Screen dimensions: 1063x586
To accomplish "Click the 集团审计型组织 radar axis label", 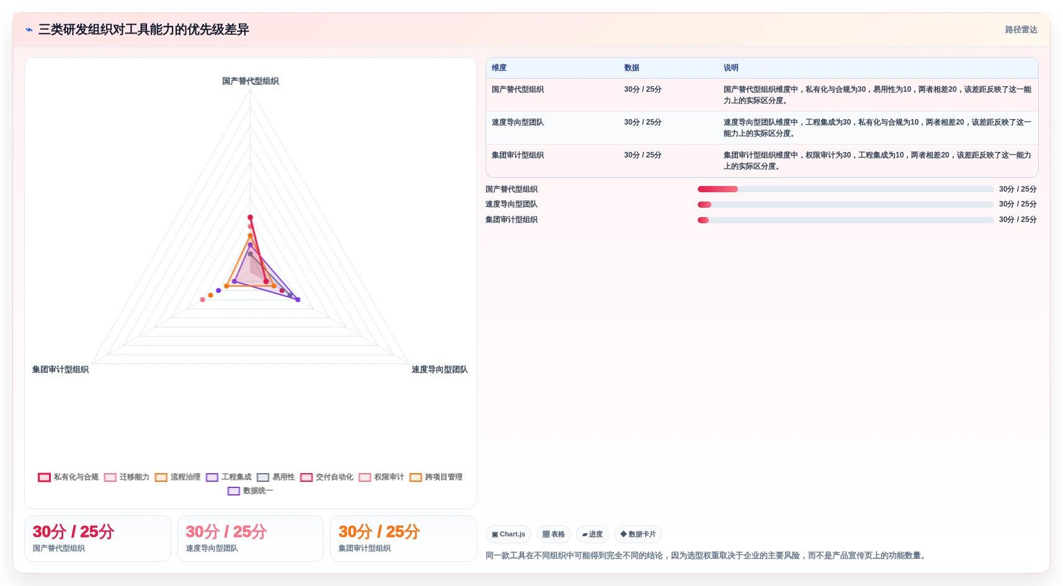I will click(60, 370).
